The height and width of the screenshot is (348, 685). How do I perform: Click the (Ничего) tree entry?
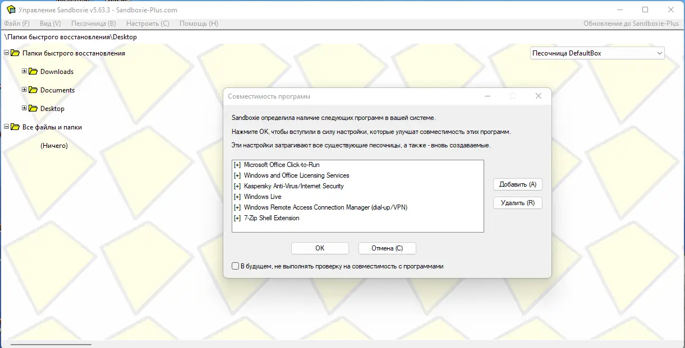[x=54, y=146]
